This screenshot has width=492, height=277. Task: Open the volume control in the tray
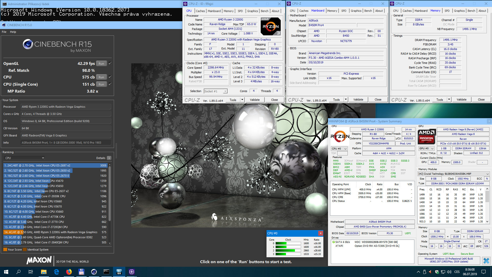[x=449, y=272]
